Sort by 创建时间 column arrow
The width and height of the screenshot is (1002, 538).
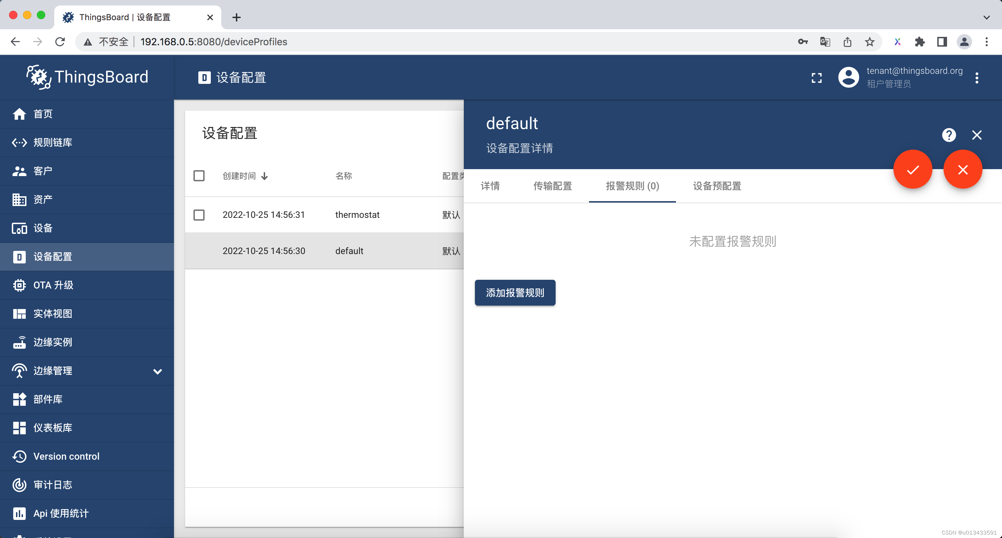(264, 176)
